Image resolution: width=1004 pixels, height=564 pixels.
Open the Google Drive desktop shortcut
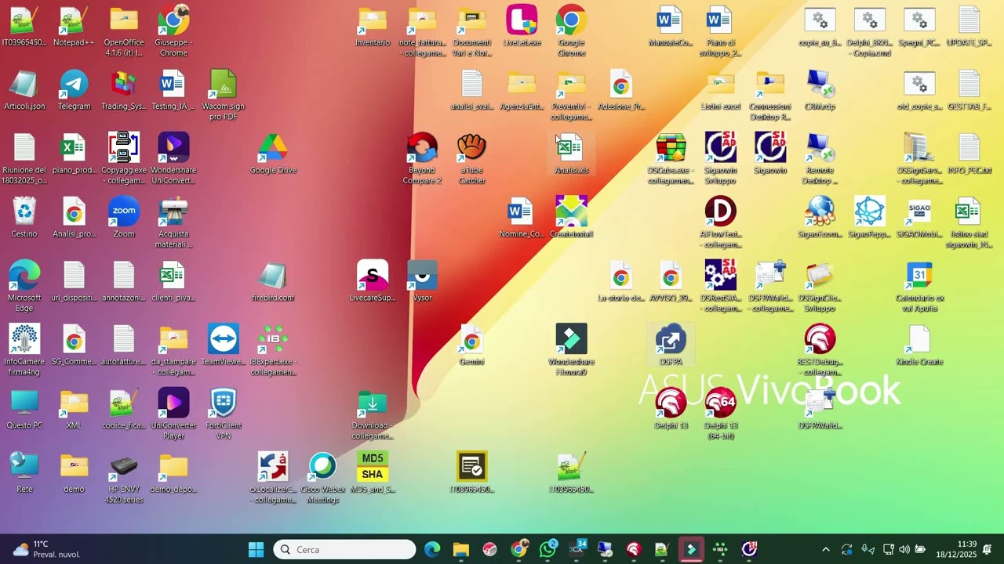pyautogui.click(x=273, y=154)
